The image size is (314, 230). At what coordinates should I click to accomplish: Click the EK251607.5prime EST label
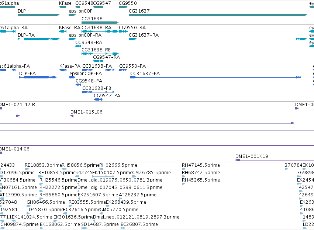(98, 195)
